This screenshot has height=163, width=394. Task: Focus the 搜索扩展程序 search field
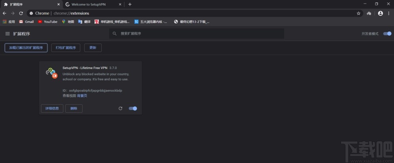197,33
